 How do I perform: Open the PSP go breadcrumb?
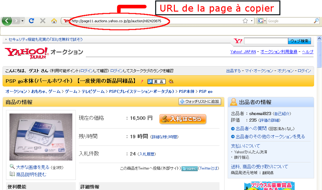point(206,91)
